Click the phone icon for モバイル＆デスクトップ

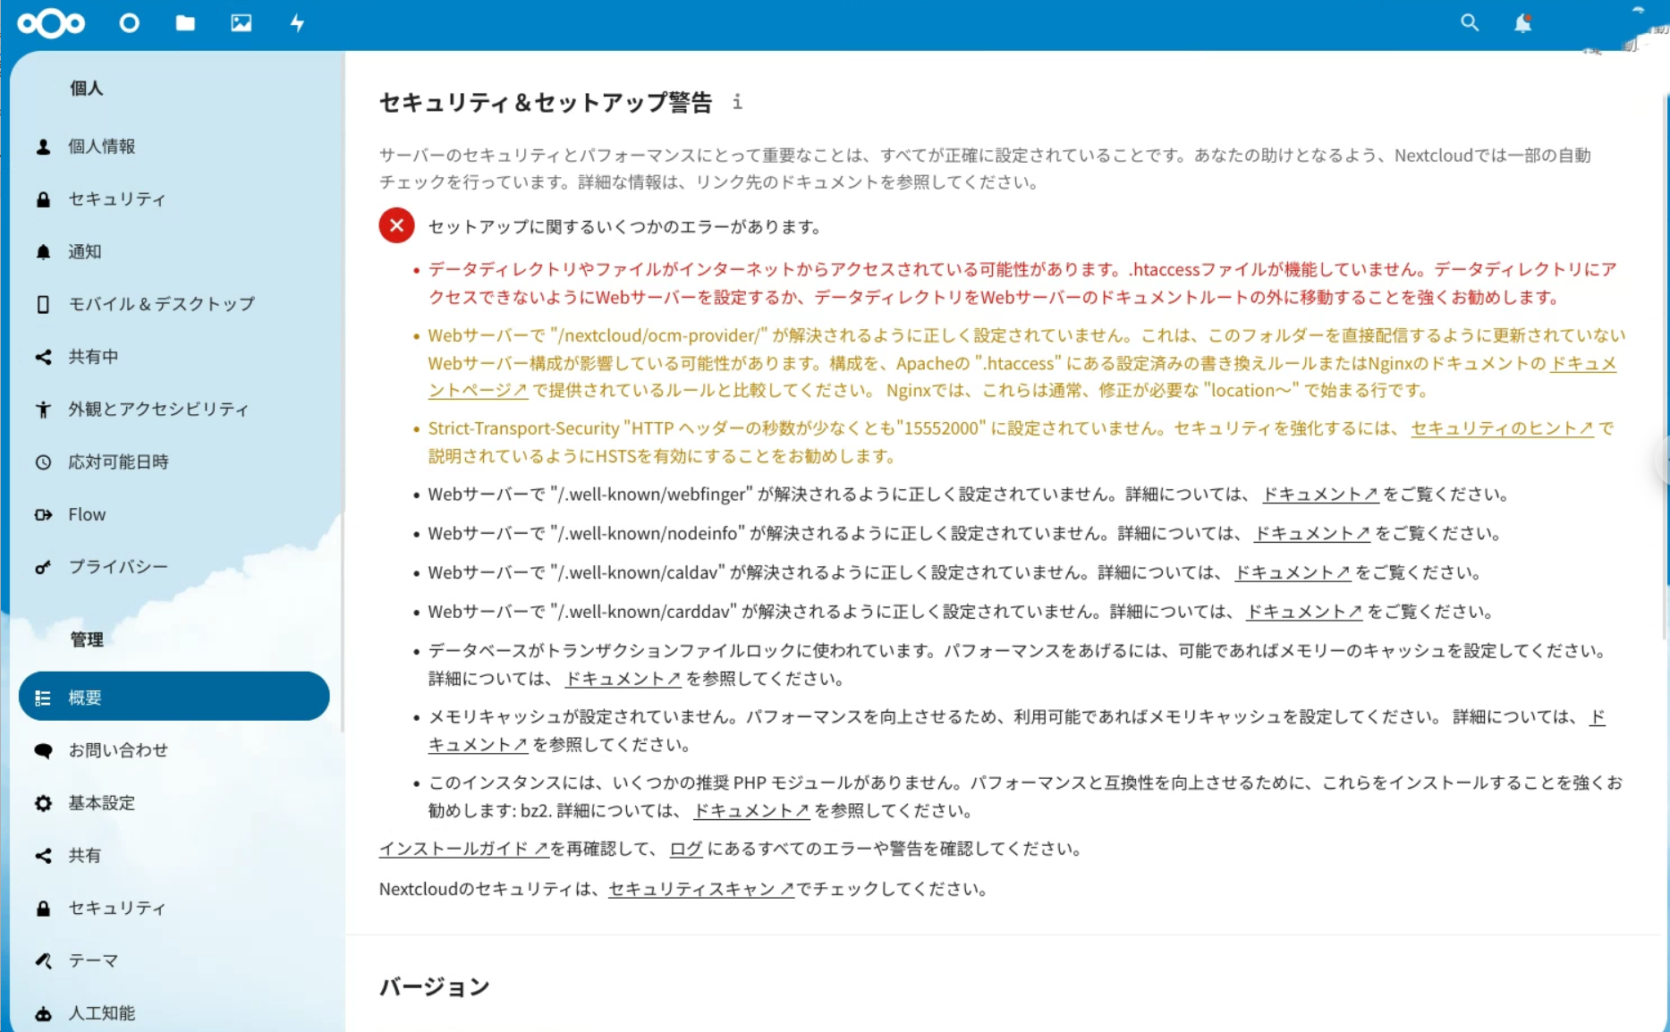click(x=43, y=305)
